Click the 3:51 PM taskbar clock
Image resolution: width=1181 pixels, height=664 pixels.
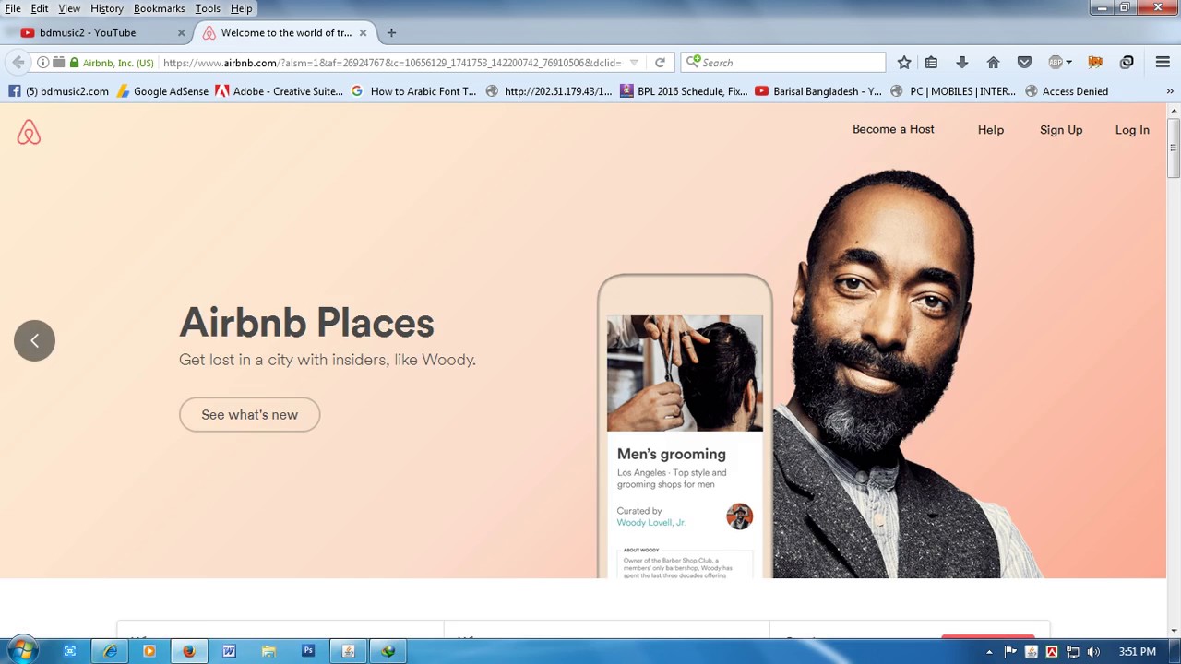tap(1137, 652)
